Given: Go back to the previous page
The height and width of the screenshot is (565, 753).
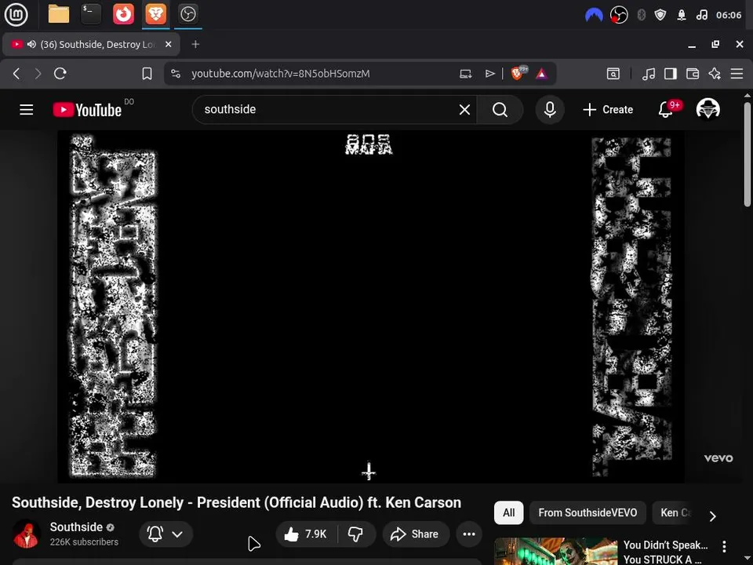Looking at the screenshot, I should pyautogui.click(x=16, y=74).
